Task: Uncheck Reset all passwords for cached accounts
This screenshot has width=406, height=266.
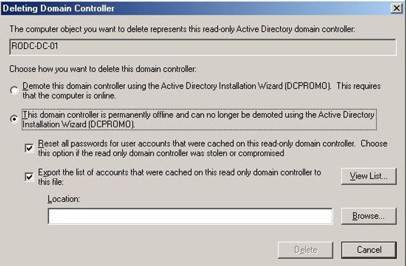Action: pos(29,148)
